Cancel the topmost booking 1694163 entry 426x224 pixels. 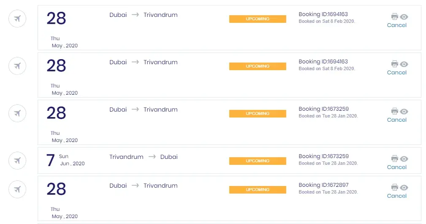coord(396,25)
